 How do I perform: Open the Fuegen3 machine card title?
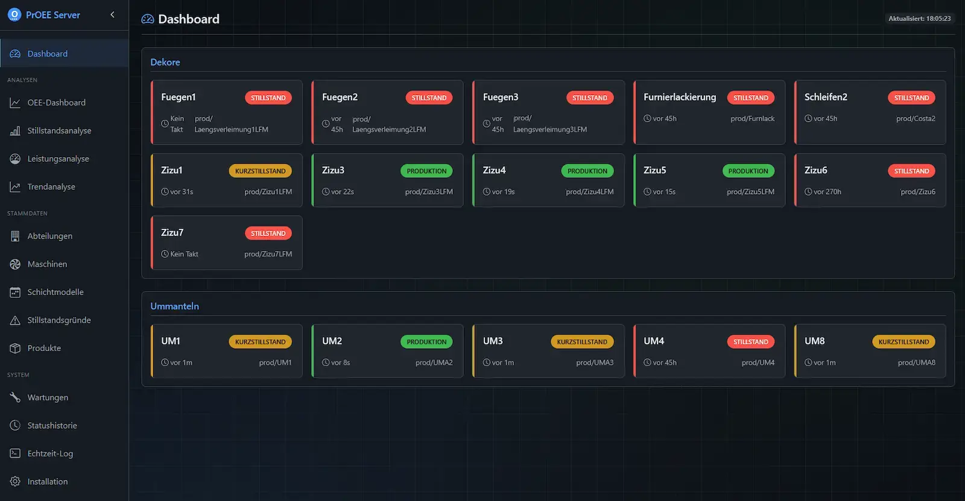point(501,97)
